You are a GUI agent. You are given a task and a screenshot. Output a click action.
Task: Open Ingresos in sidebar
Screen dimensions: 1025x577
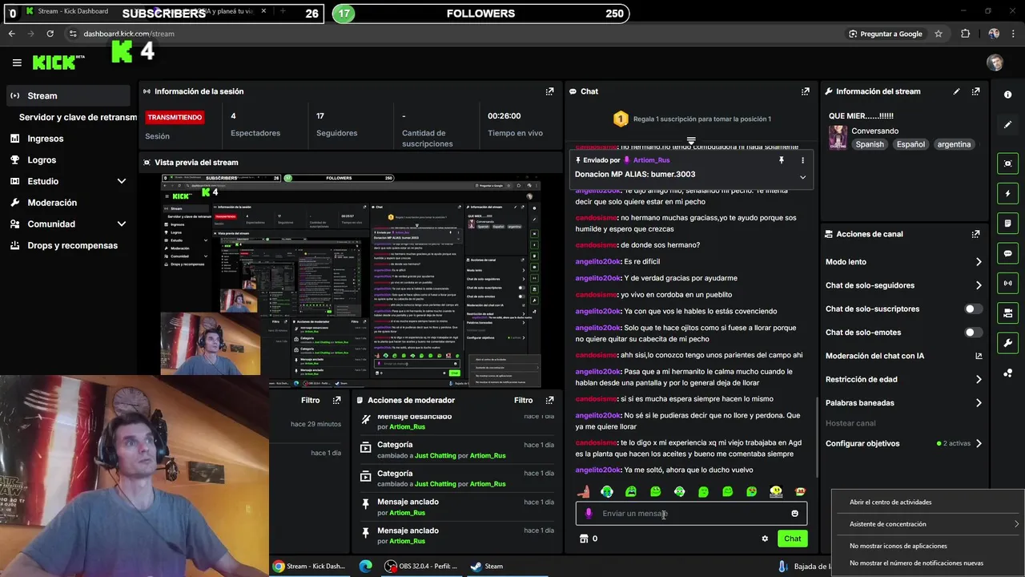coord(45,139)
